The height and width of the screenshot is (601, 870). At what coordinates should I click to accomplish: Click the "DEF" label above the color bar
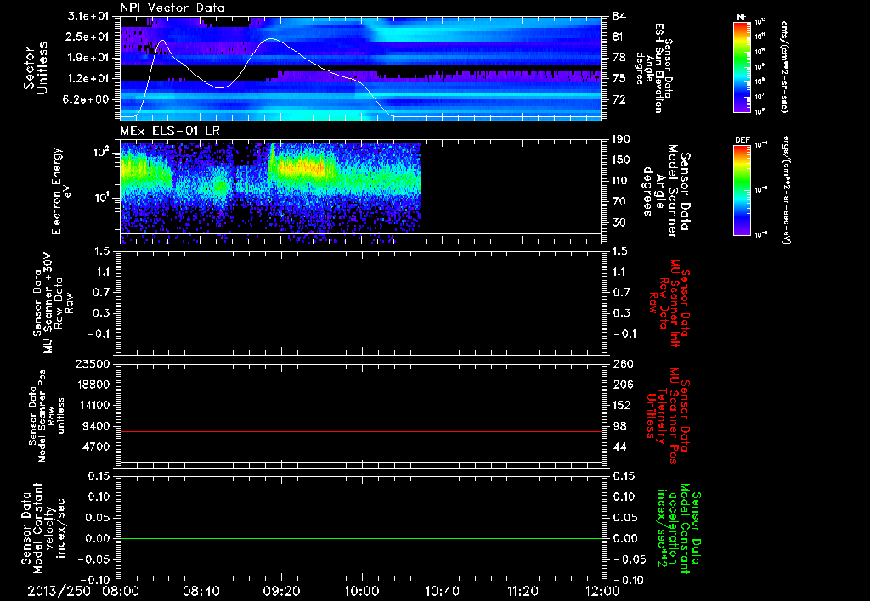742,140
